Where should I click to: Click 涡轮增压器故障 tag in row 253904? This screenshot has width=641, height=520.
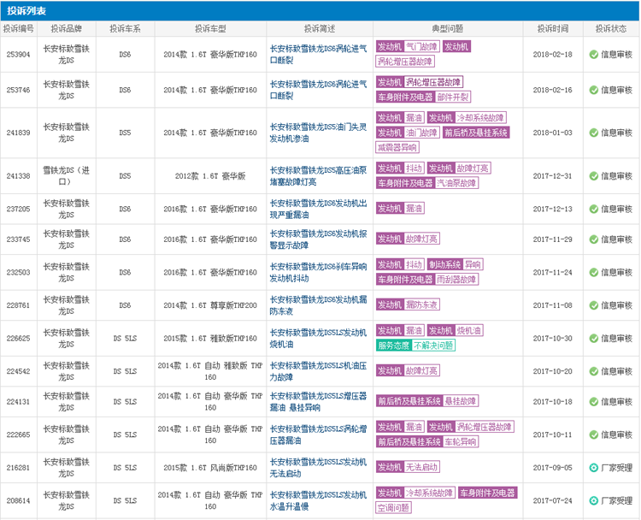[405, 62]
